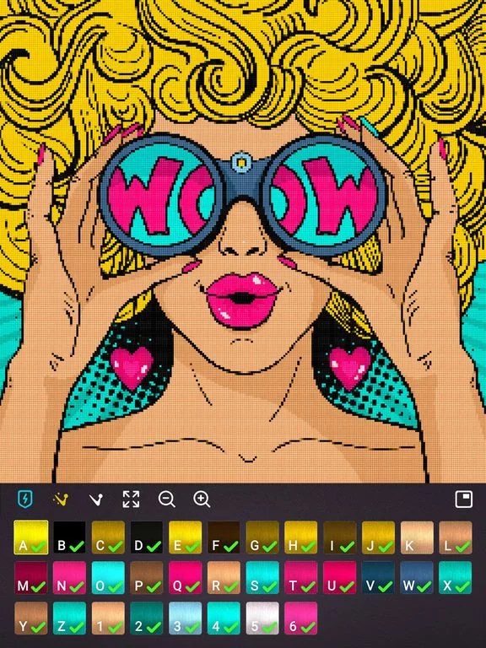
Task: Select yellow color swatch A
Action: [31, 537]
